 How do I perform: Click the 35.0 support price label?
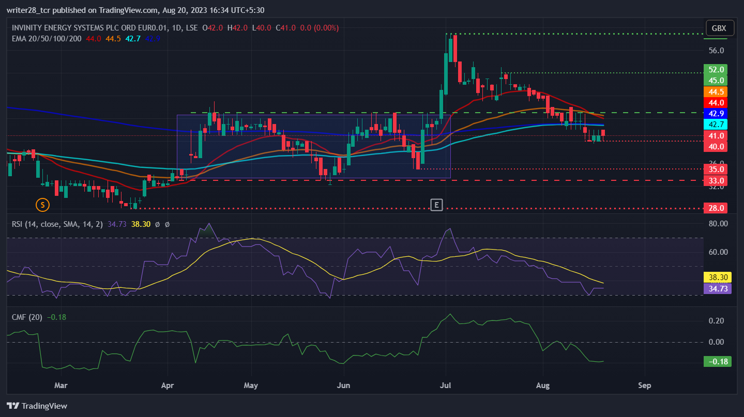click(716, 169)
